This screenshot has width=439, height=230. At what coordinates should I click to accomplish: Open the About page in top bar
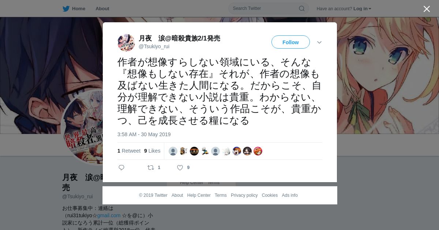[102, 8]
